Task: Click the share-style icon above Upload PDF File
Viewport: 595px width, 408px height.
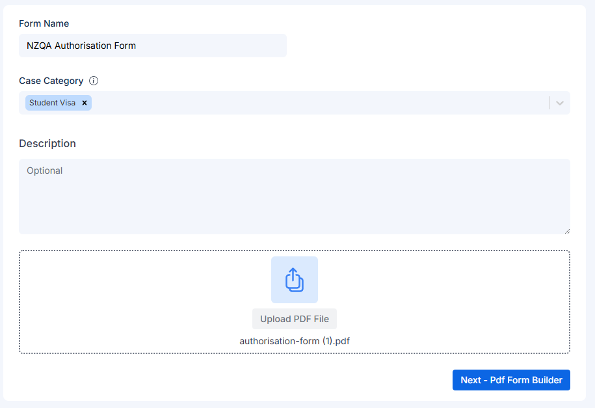Action: (294, 280)
